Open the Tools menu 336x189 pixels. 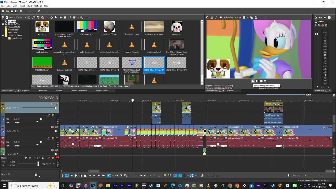point(29,6)
